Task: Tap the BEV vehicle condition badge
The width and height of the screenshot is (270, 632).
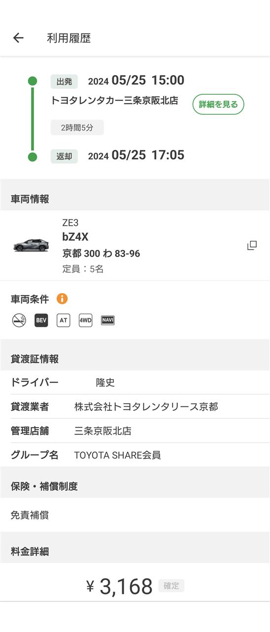Action: pos(41,320)
